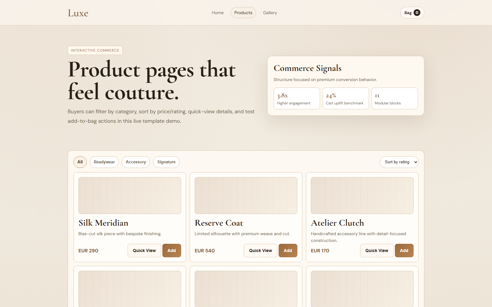Click the Silk Meridian product image
Viewport: 492px width, 307px height.
pyautogui.click(x=130, y=196)
